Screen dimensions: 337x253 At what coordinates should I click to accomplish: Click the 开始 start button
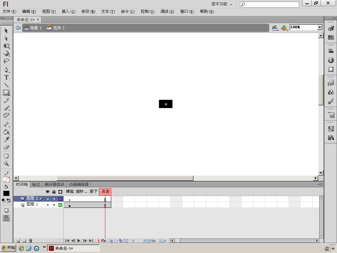click(x=8, y=248)
